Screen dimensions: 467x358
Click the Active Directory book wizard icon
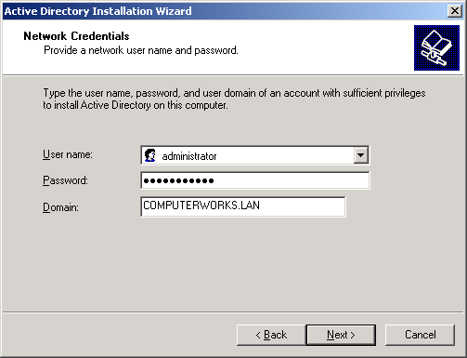tap(436, 47)
